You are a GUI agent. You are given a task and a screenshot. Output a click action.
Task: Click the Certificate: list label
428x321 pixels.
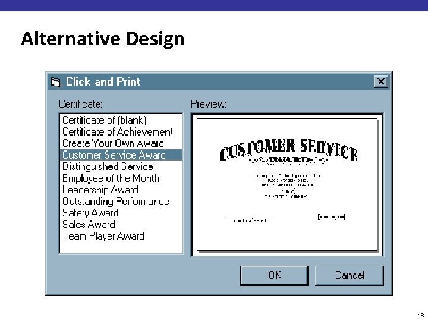pyautogui.click(x=81, y=104)
